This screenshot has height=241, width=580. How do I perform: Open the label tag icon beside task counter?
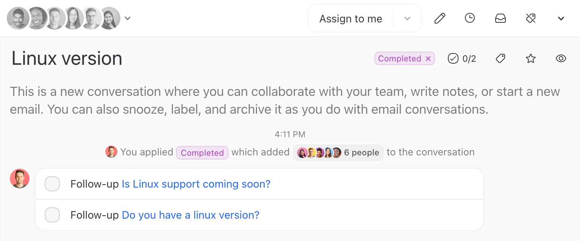[500, 58]
